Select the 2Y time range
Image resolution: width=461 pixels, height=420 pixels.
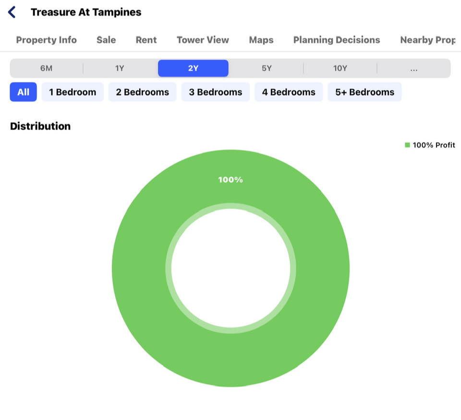(x=193, y=69)
